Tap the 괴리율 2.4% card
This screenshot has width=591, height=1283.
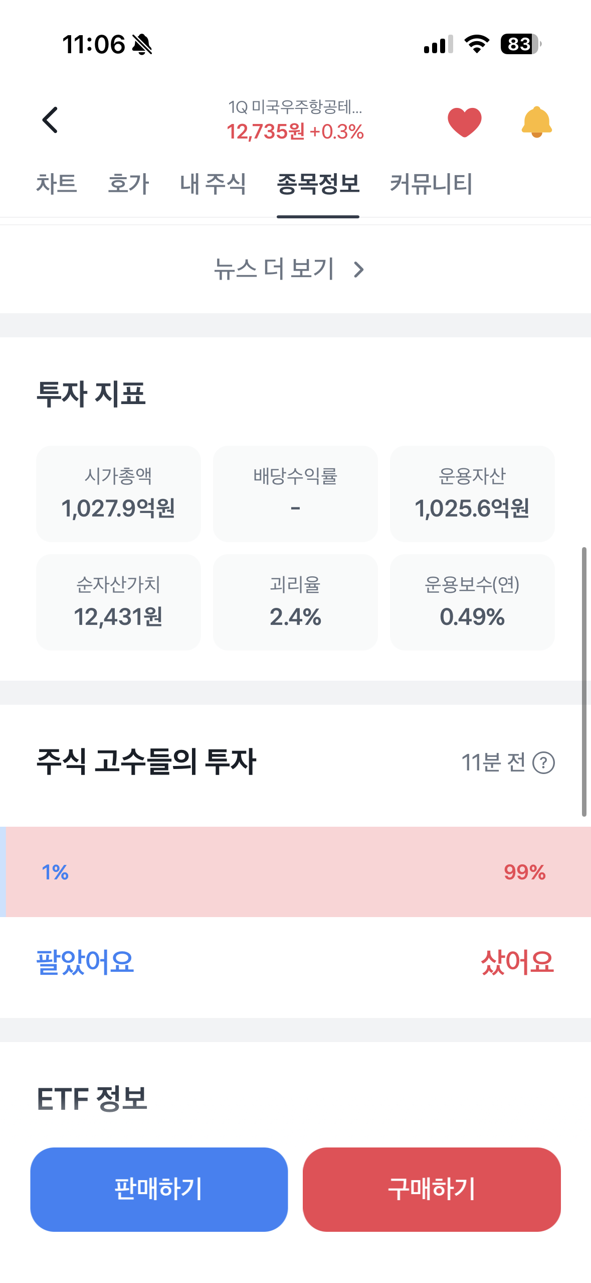click(x=295, y=602)
